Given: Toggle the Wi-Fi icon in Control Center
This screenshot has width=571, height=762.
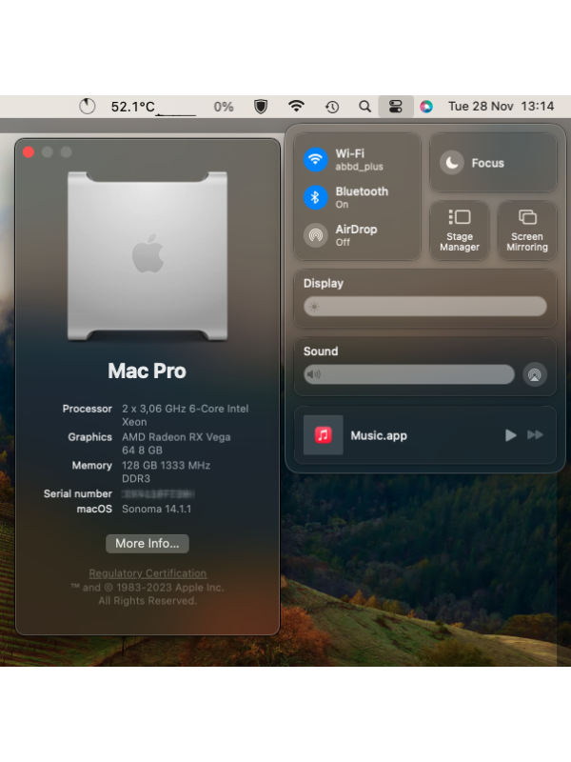Looking at the screenshot, I should coord(316,160).
